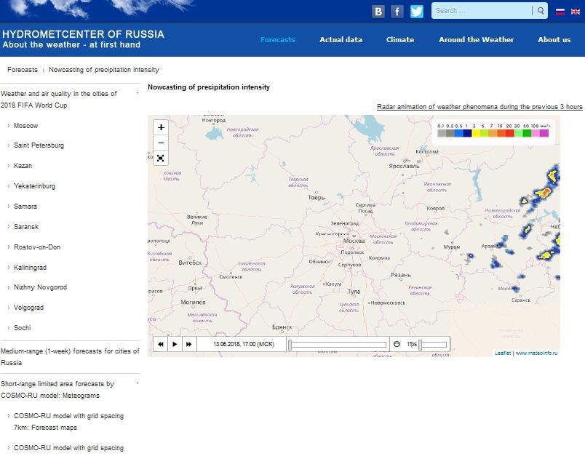Viewport: 585px width, 456px height.
Task: Open the www.meteoinfo.ru map link
Action: click(536, 353)
